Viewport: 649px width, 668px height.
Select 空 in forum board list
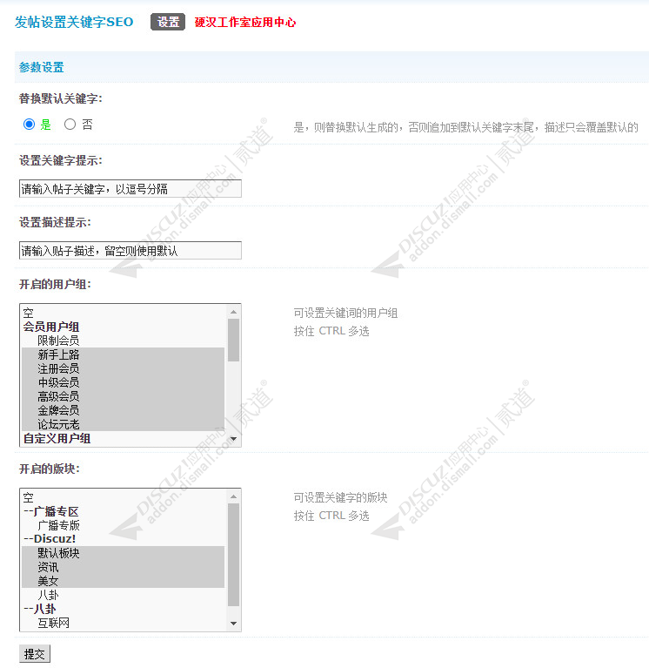point(123,497)
